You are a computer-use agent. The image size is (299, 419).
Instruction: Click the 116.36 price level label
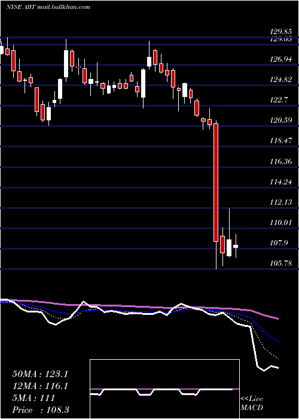click(x=280, y=162)
